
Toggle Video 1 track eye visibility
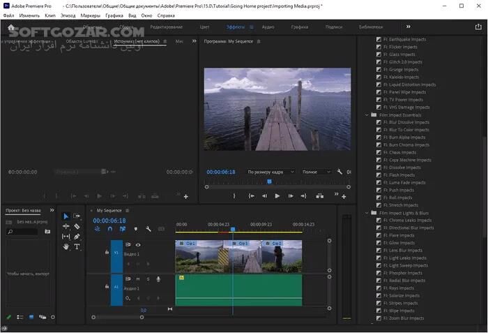(138, 245)
